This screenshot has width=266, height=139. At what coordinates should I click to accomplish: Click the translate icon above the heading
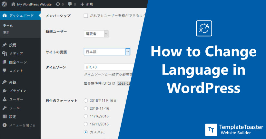tap(204, 29)
